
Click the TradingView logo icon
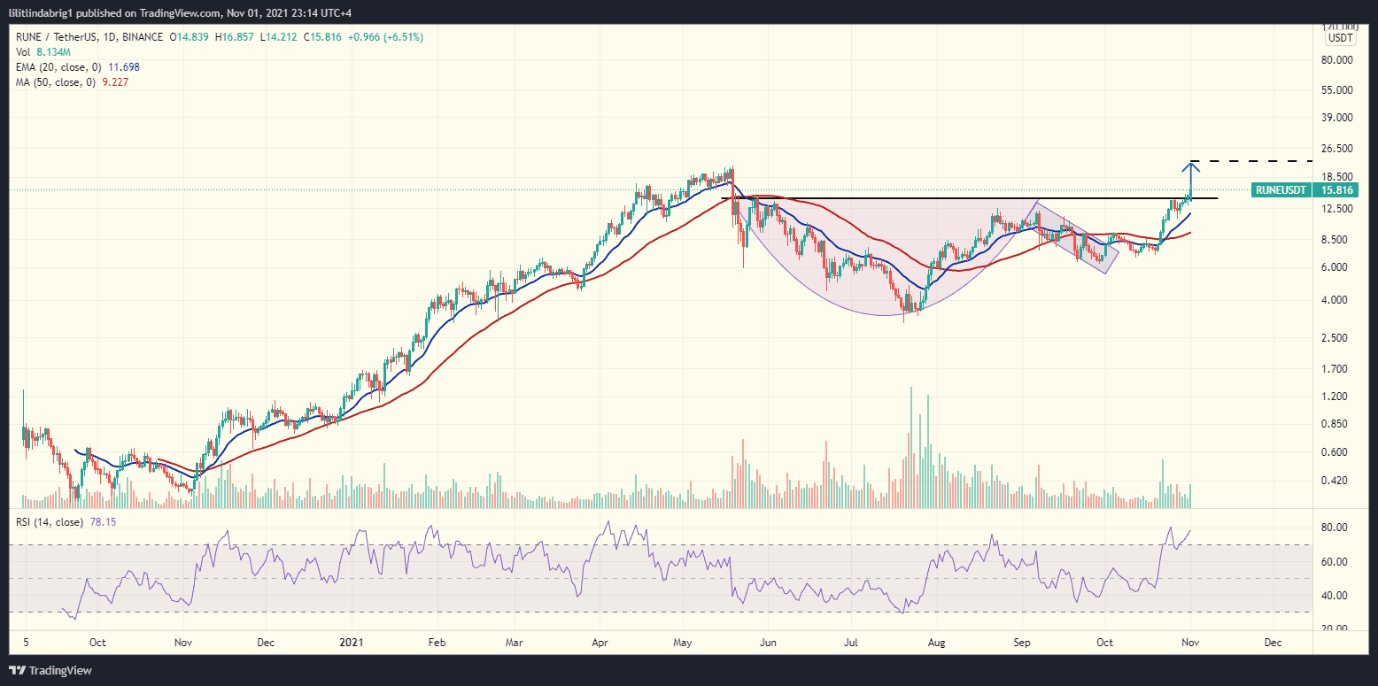(19, 671)
